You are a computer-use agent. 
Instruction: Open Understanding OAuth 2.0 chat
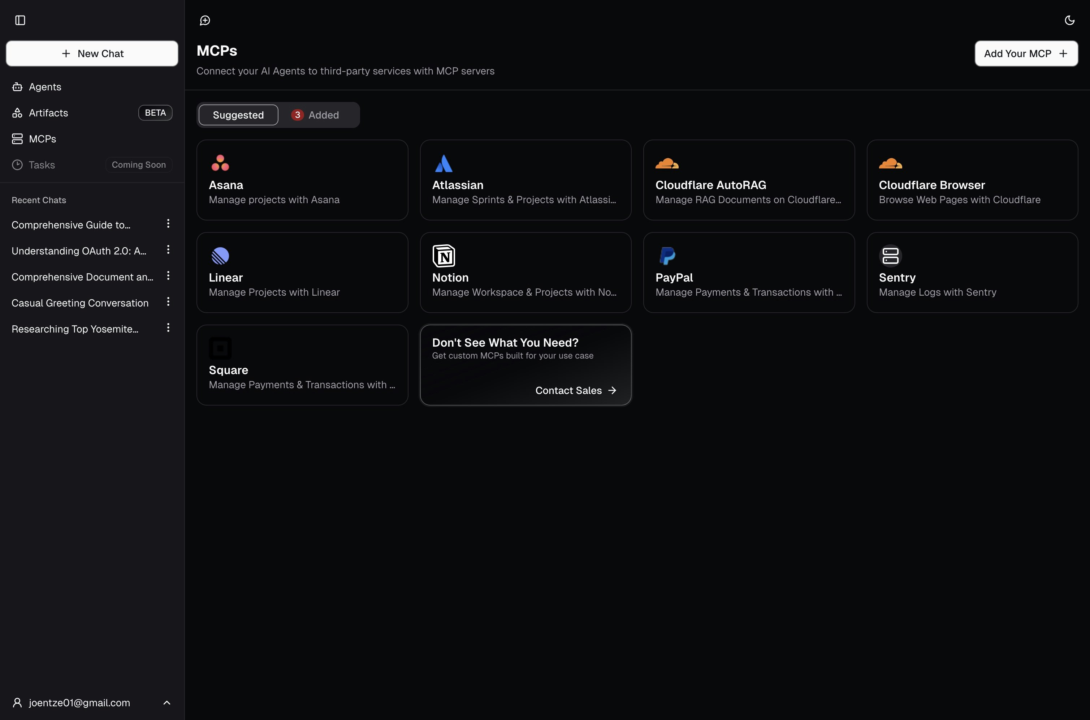[x=79, y=251]
